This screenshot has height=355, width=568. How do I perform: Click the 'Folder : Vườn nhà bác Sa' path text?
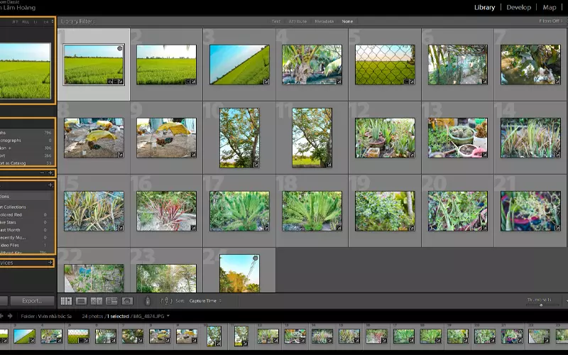(x=46, y=316)
